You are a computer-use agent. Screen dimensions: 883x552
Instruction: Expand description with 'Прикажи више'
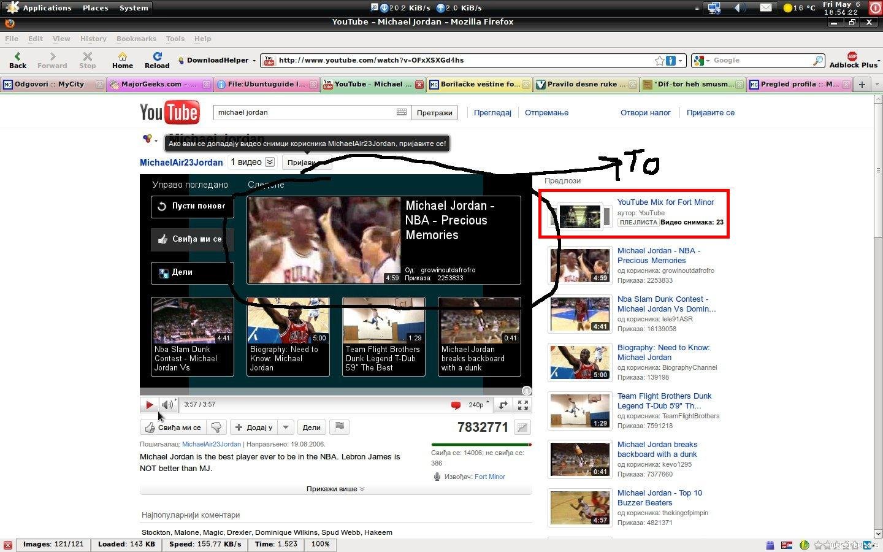click(x=335, y=489)
